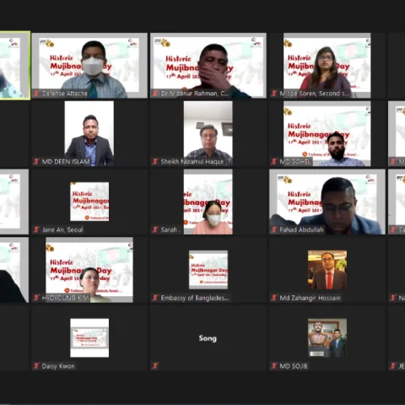
Task: Select the Defense Attache video tile
Action: (x=89, y=66)
